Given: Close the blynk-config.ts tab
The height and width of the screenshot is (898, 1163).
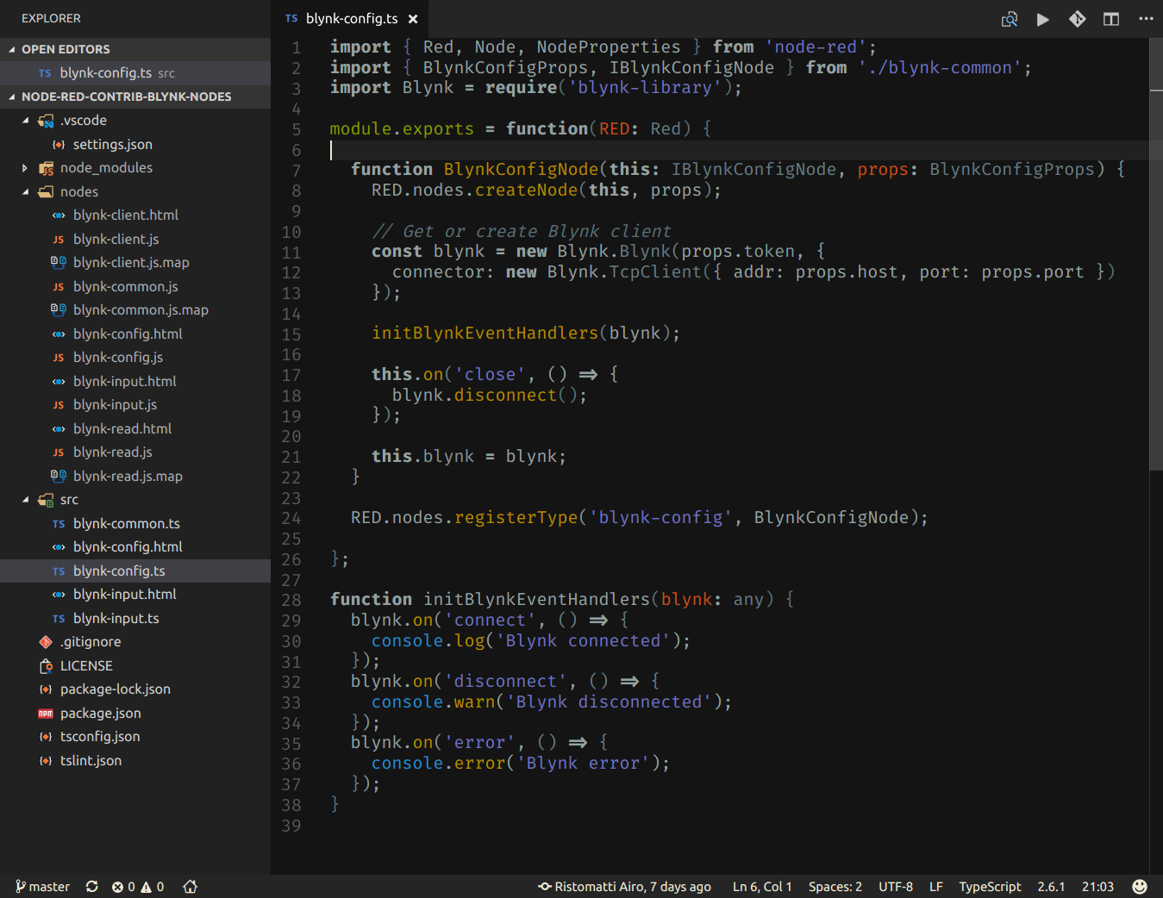Looking at the screenshot, I should (x=413, y=19).
